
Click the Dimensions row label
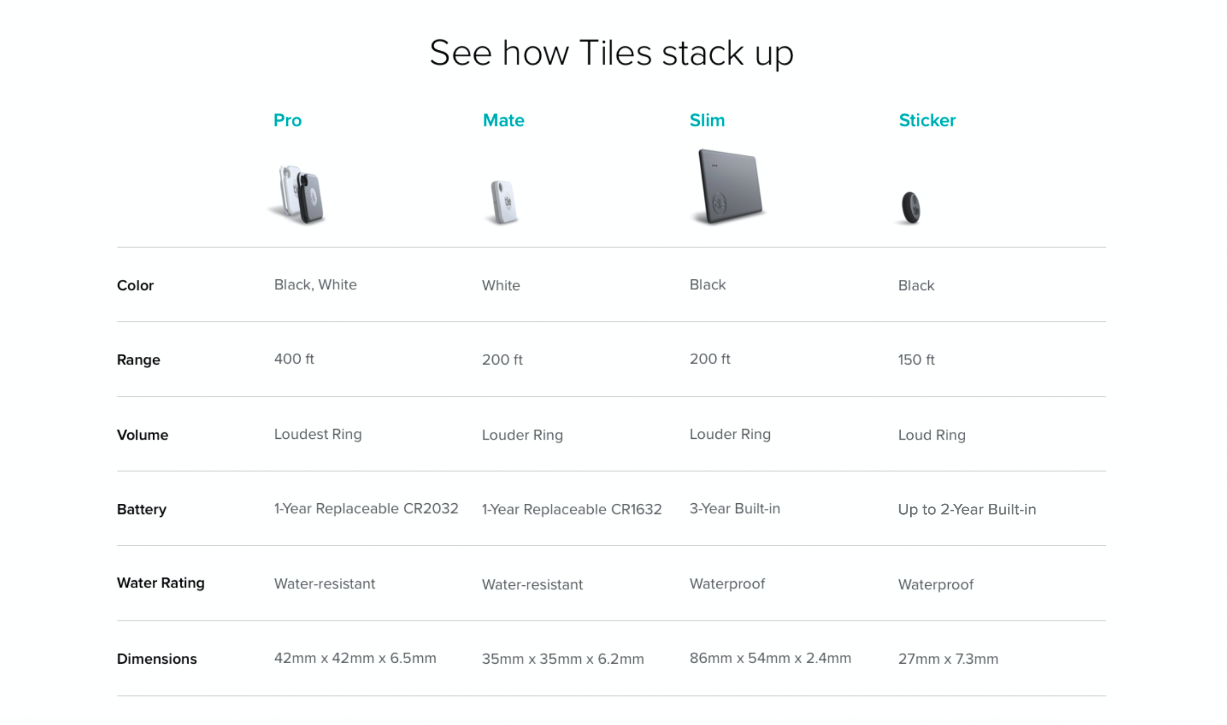[x=156, y=659]
